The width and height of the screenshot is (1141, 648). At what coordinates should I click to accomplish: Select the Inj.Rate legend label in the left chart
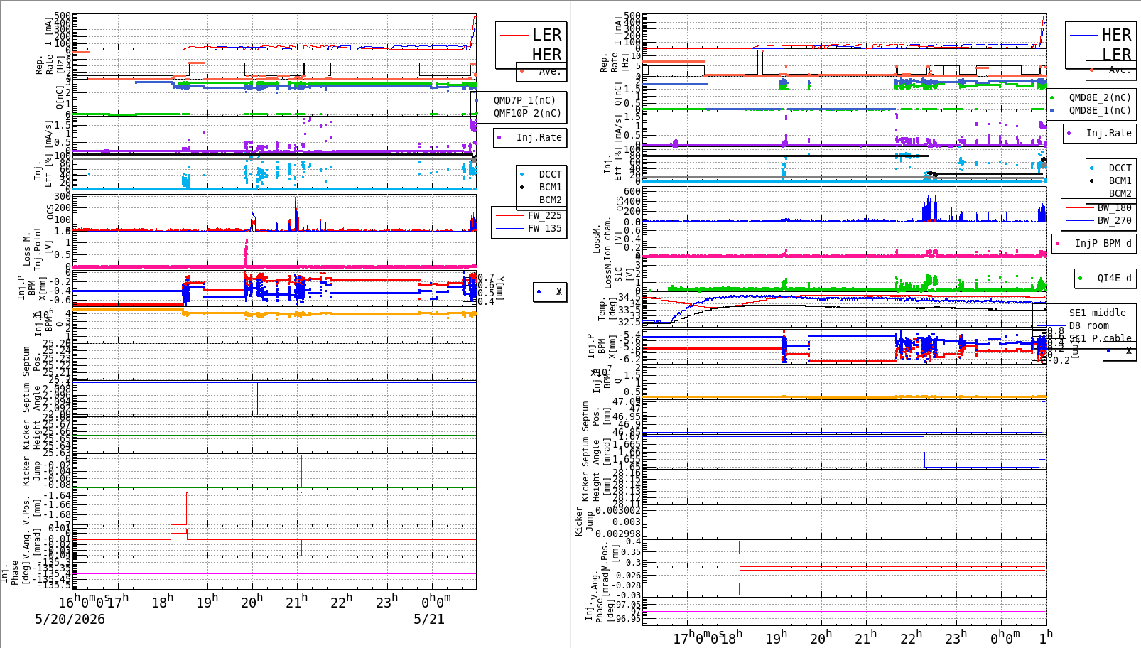tap(539, 137)
